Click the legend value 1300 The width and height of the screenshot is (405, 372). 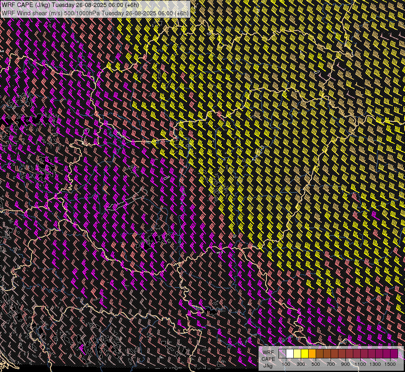(375, 364)
